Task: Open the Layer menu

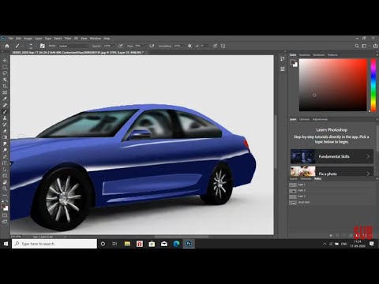Action: [39, 39]
